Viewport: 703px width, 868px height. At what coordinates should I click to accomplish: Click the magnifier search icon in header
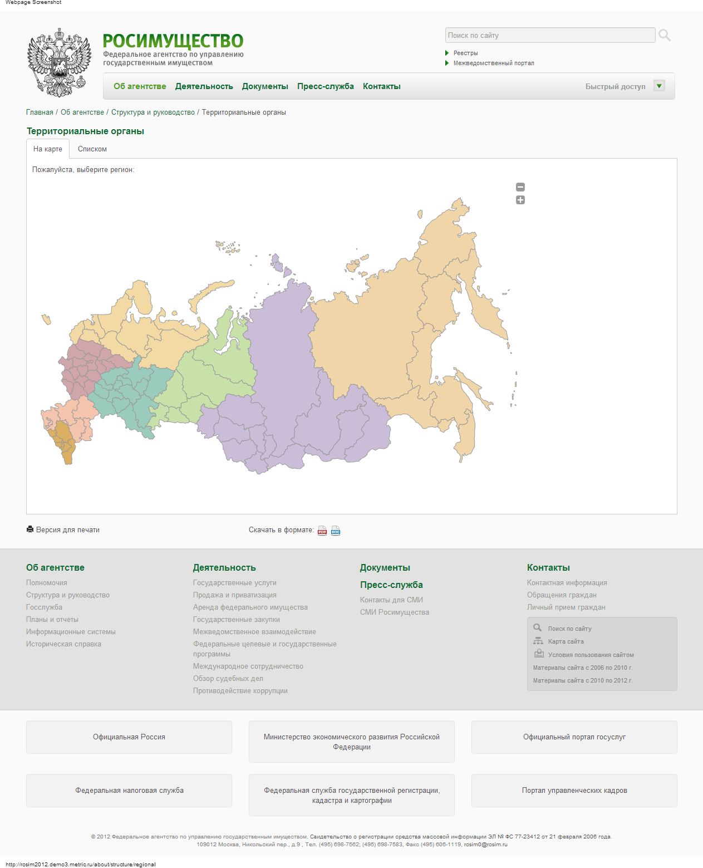664,36
